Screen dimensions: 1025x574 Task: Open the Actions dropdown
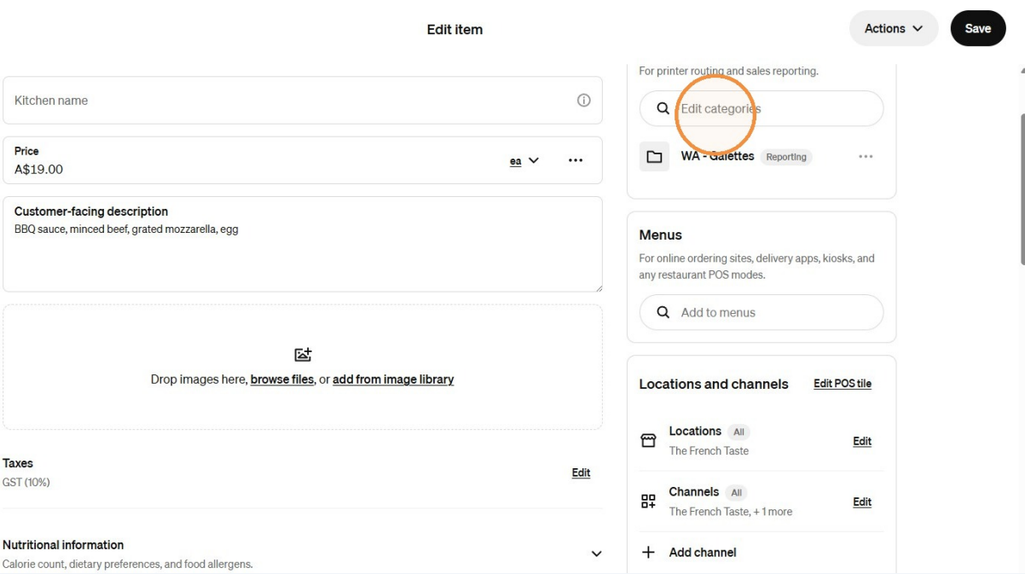point(894,29)
